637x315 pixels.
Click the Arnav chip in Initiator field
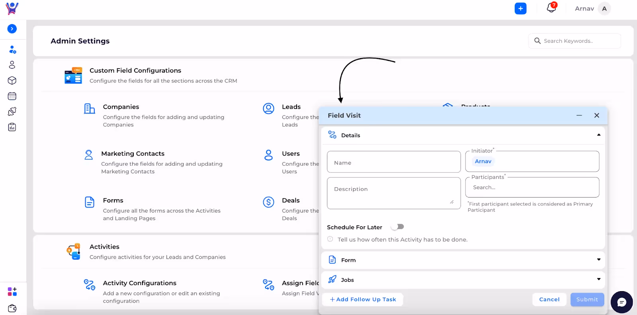pos(483,161)
